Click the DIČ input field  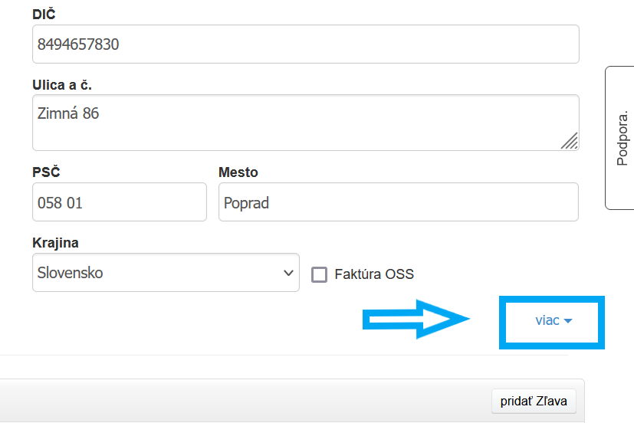tap(305, 44)
